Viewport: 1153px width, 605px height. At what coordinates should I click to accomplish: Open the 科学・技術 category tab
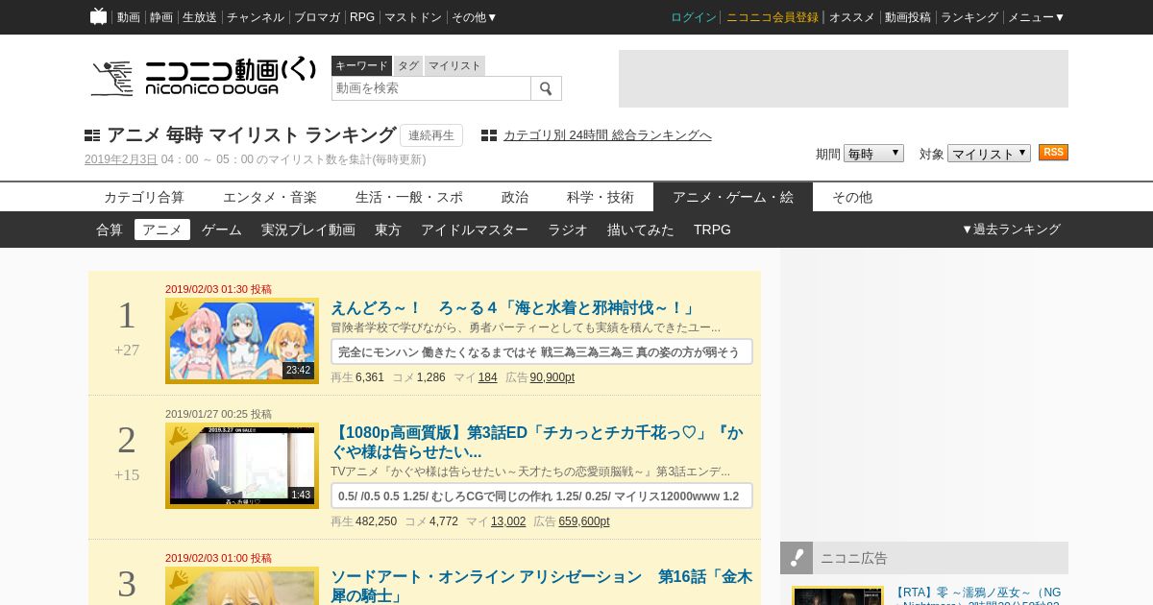[601, 197]
